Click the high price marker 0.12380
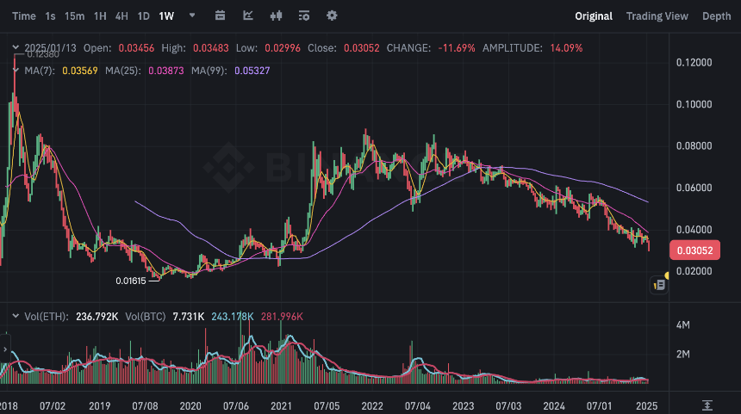The width and height of the screenshot is (741, 414). tap(43, 55)
